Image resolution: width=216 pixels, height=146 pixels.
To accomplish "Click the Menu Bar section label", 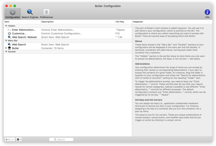I will (x=13, y=41).
